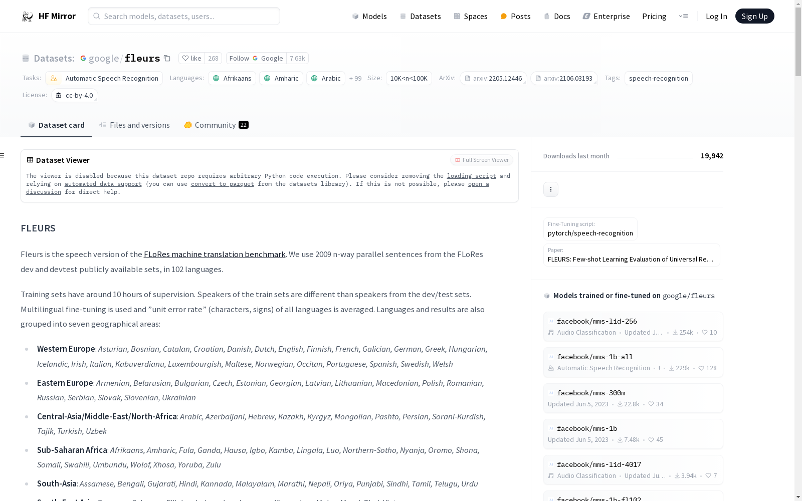Open Full Screen Viewer
Viewport: 802px width, 501px height.
point(482,160)
